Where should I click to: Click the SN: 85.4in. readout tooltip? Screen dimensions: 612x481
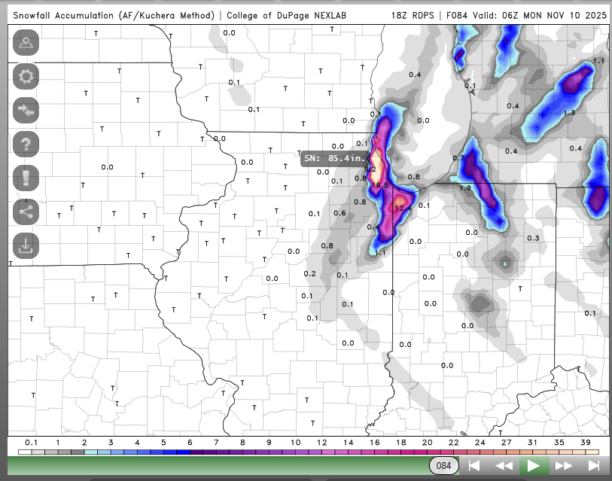pos(336,158)
